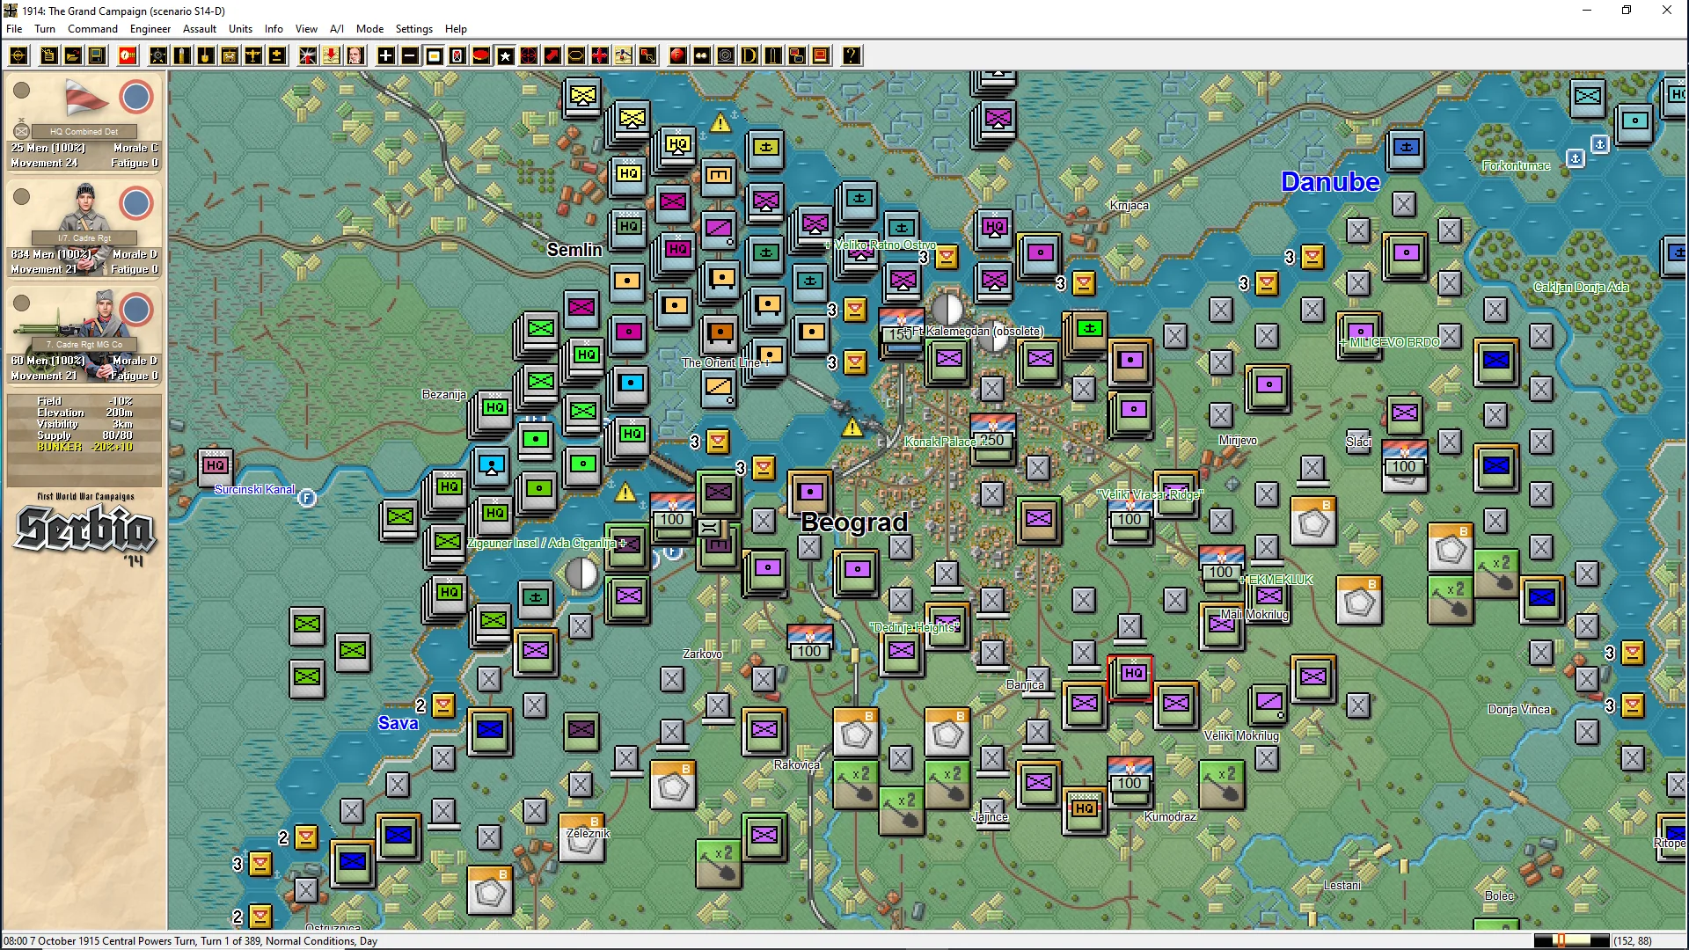Open the Help menu
The height and width of the screenshot is (950, 1689).
pos(457,29)
